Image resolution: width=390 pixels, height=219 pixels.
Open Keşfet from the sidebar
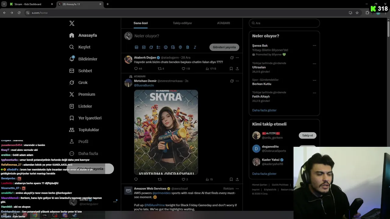(x=80, y=47)
